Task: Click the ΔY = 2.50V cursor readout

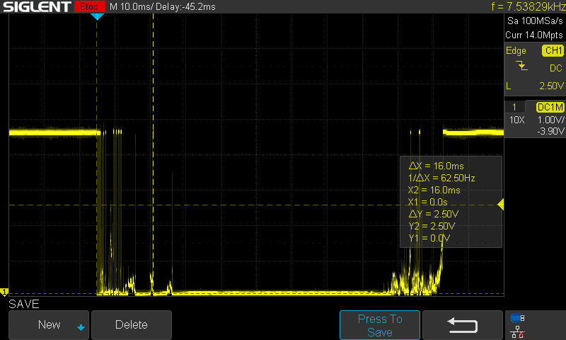Action: coord(434,214)
